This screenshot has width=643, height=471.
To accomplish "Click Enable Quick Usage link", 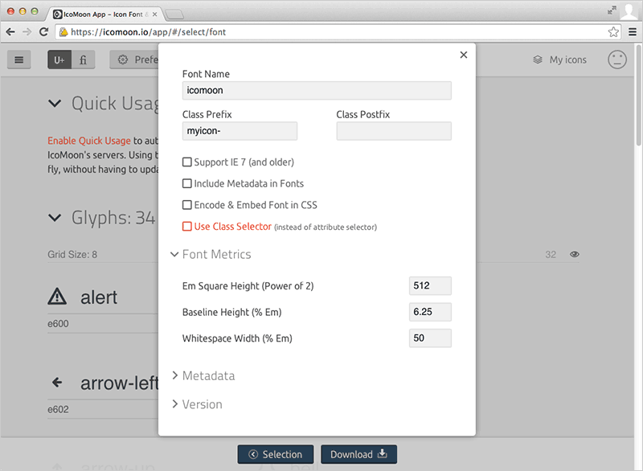I will 89,141.
